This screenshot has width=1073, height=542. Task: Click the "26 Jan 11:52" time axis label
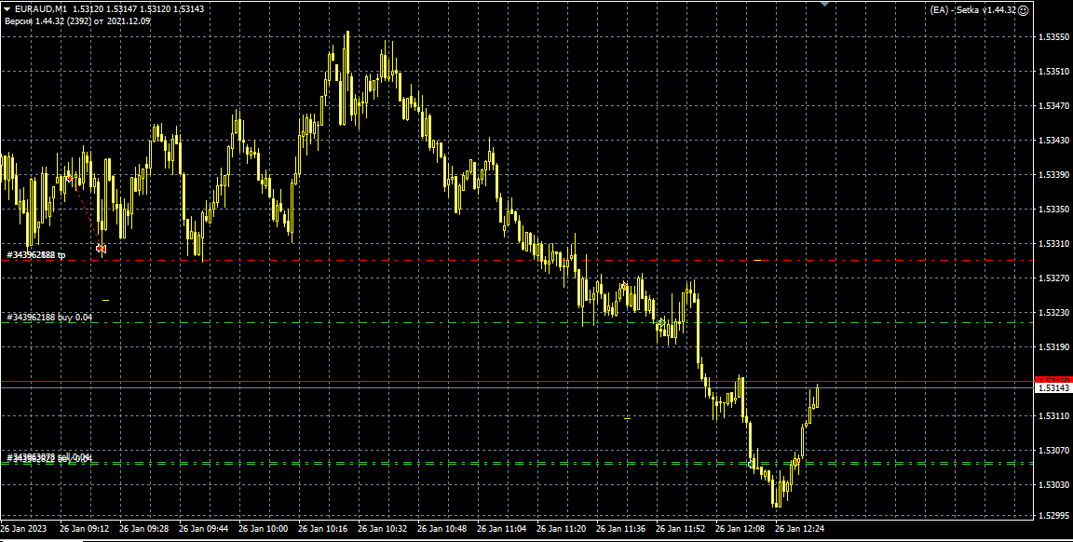(x=681, y=529)
